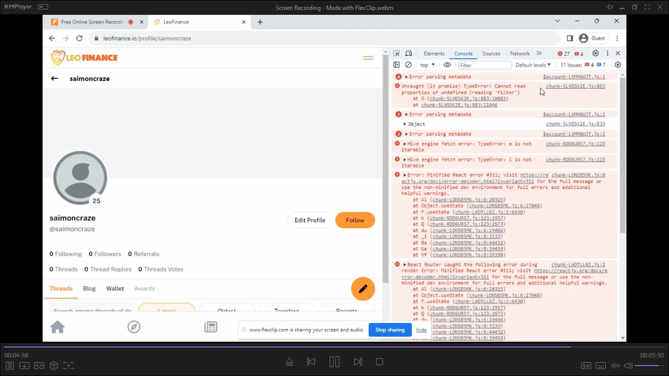Open the LeoFinance hamburger menu
The image size is (669, 376).
[368, 58]
